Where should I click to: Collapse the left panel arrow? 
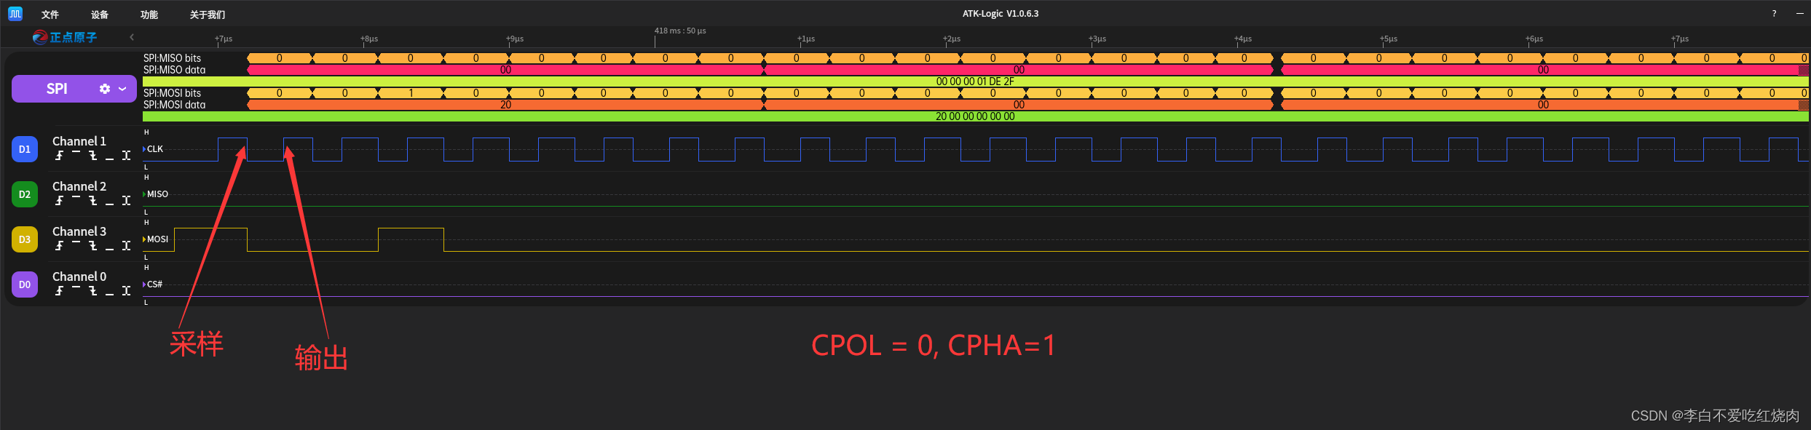tap(132, 37)
